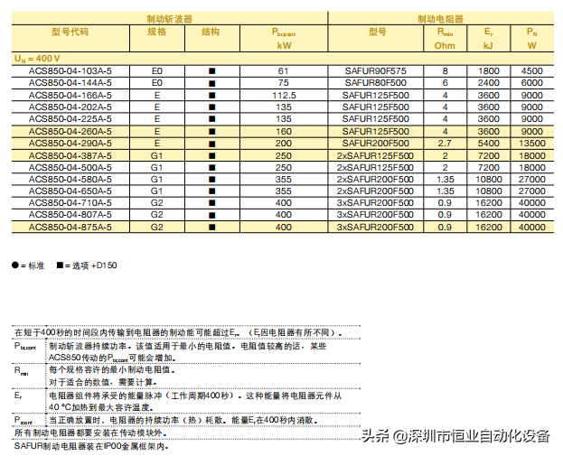Select the square icon in ACS850-04-875A-5 row
563x456 pixels.
tap(211, 228)
